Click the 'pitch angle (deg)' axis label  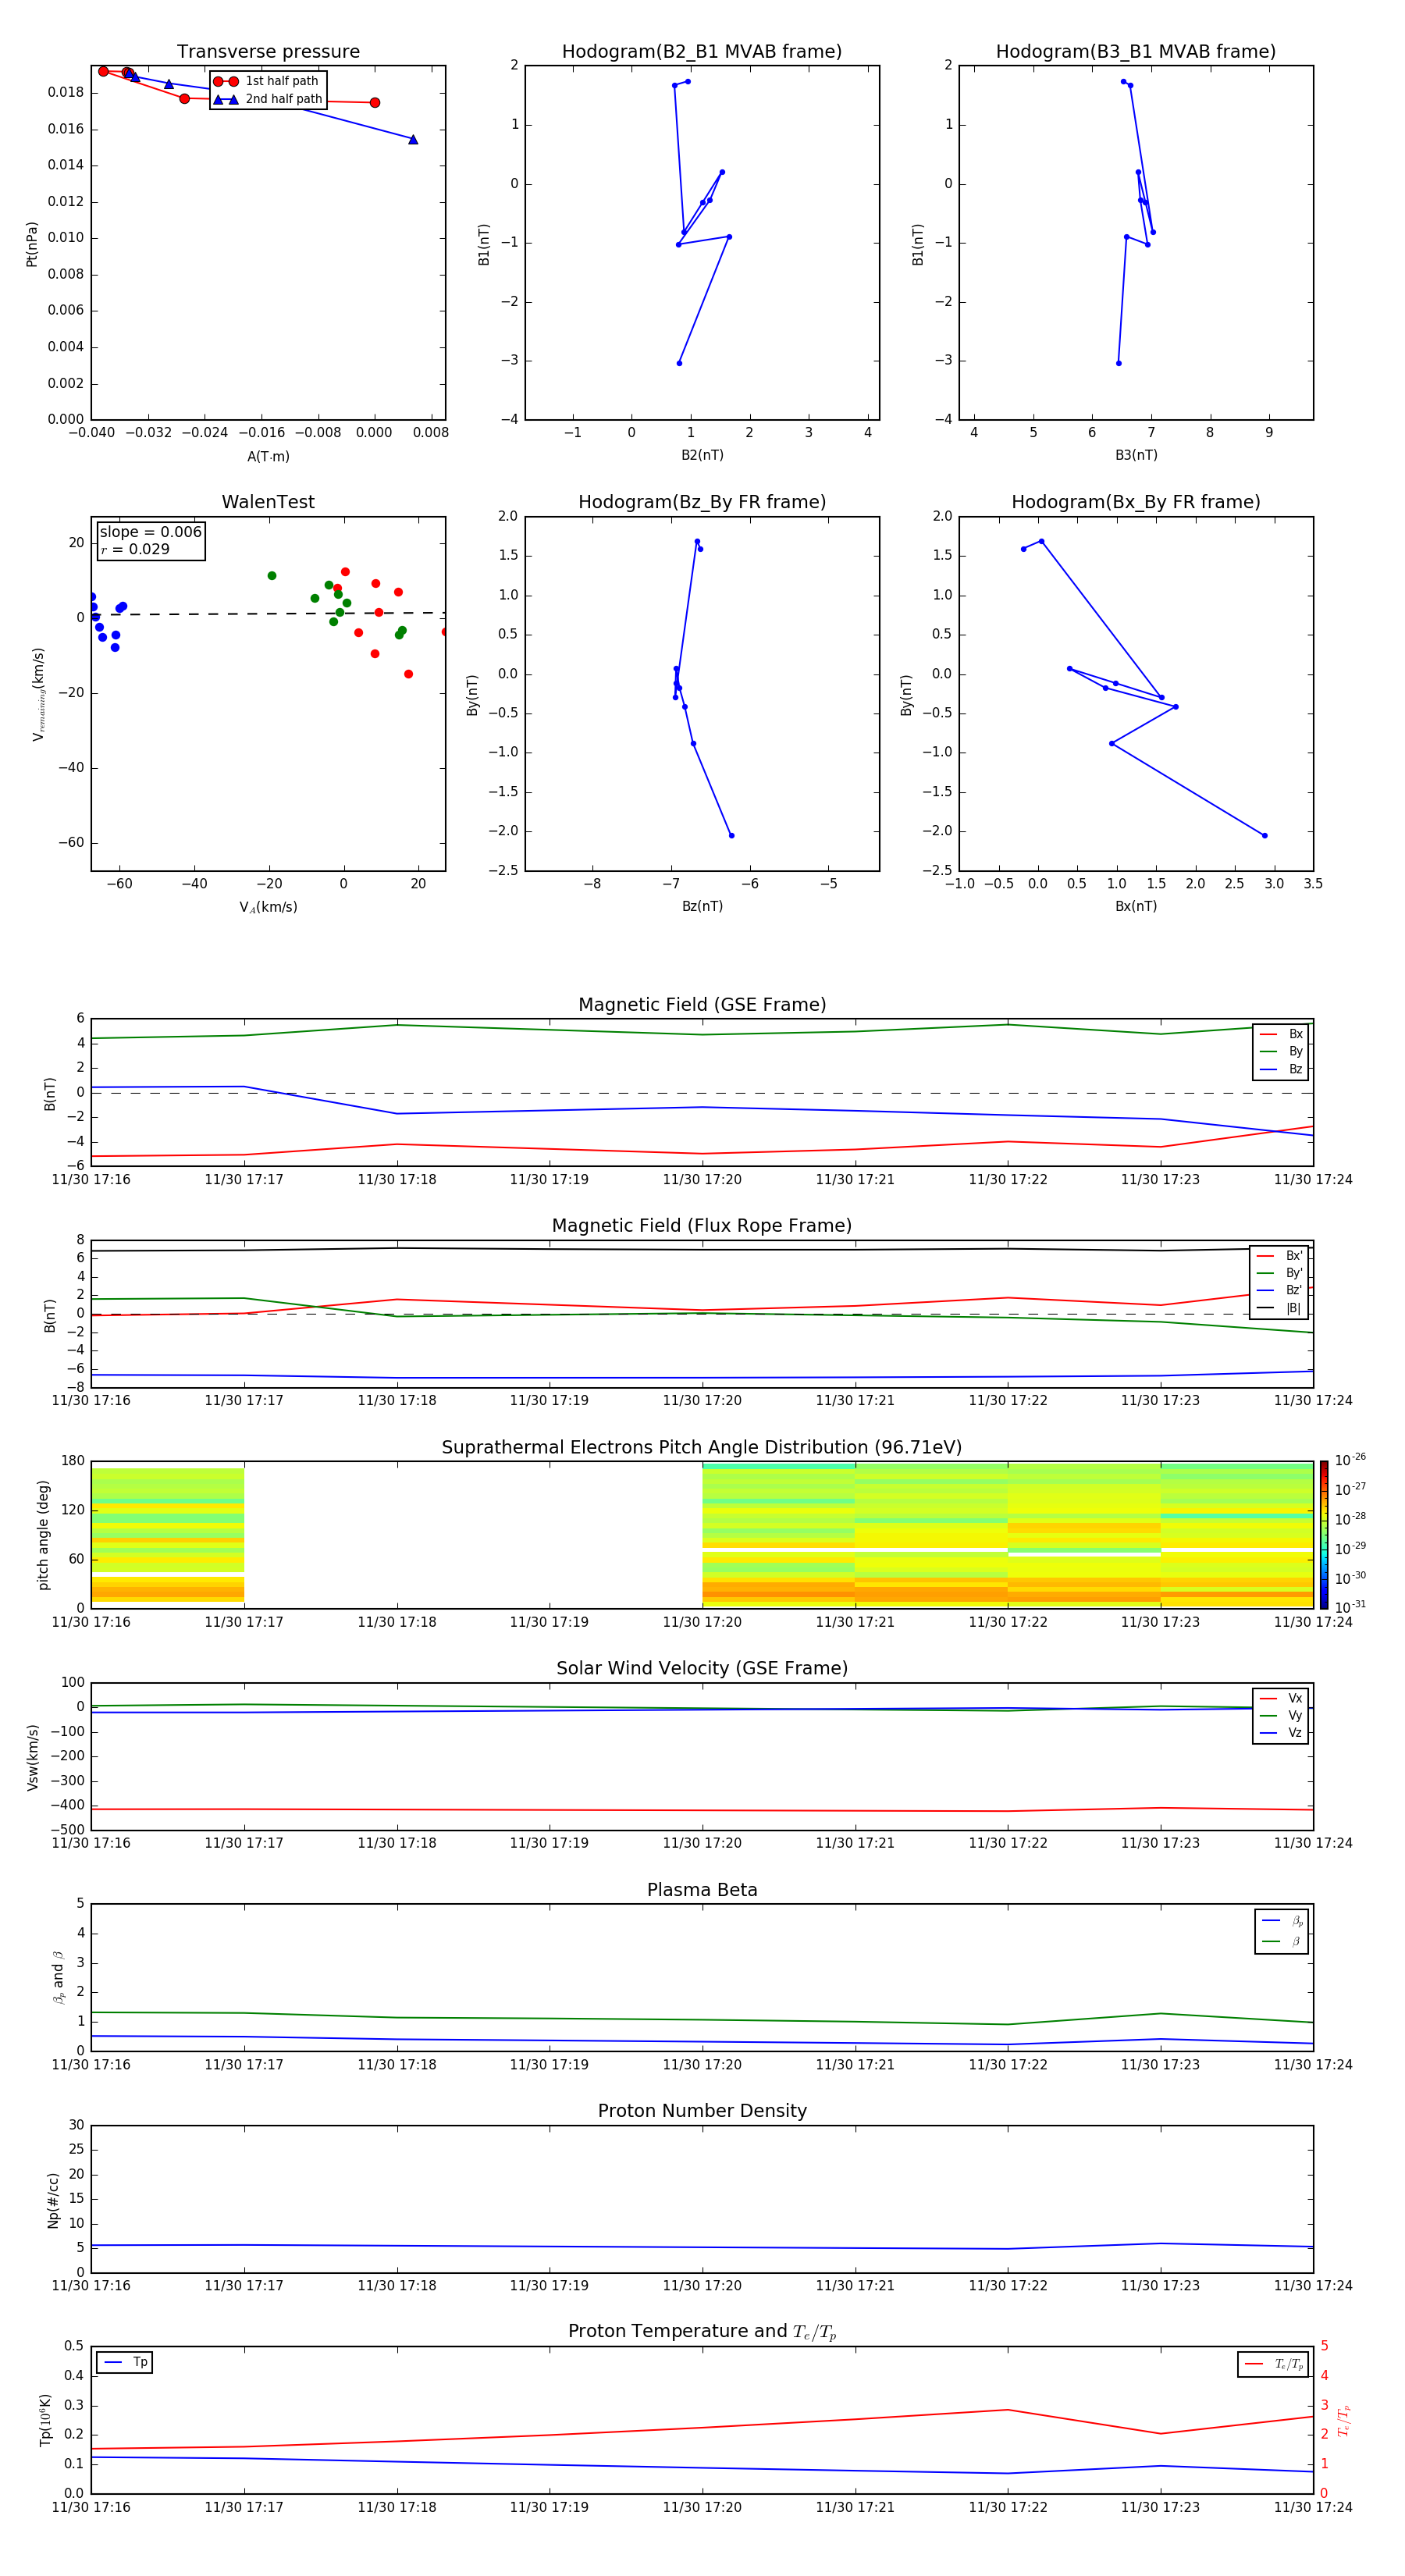point(44,1535)
